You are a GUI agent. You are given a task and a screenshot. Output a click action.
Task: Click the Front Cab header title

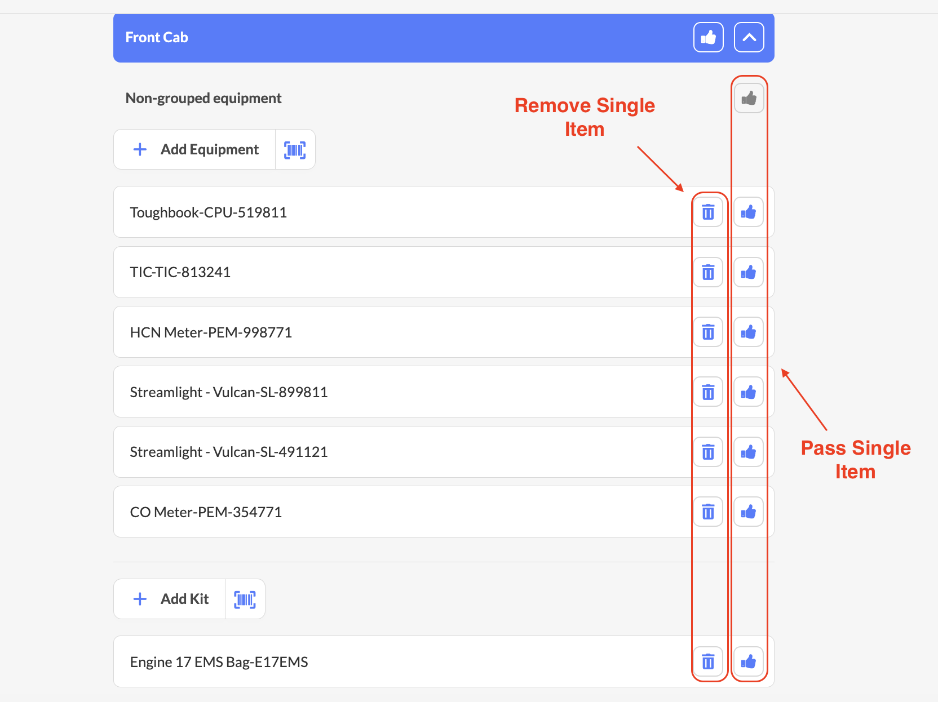(x=157, y=37)
